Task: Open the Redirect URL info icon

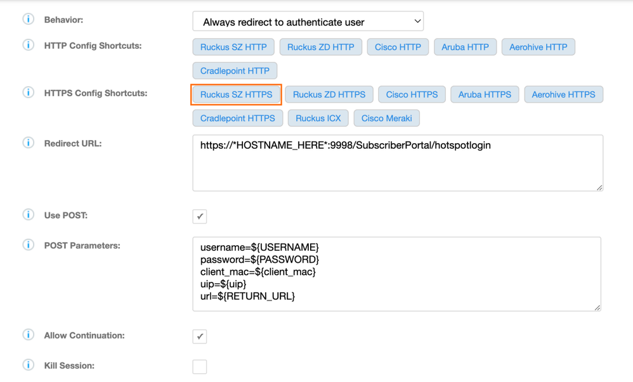Action: click(x=29, y=143)
